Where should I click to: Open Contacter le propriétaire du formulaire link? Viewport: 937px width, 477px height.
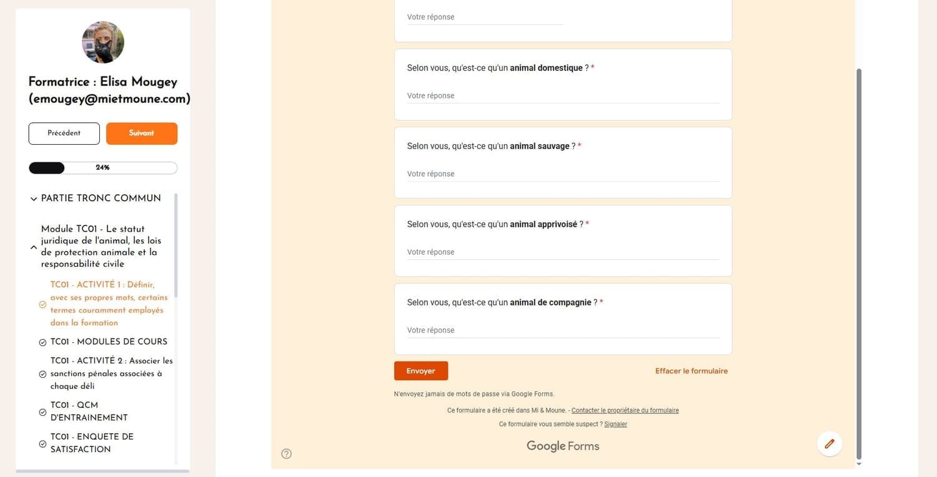coord(625,410)
